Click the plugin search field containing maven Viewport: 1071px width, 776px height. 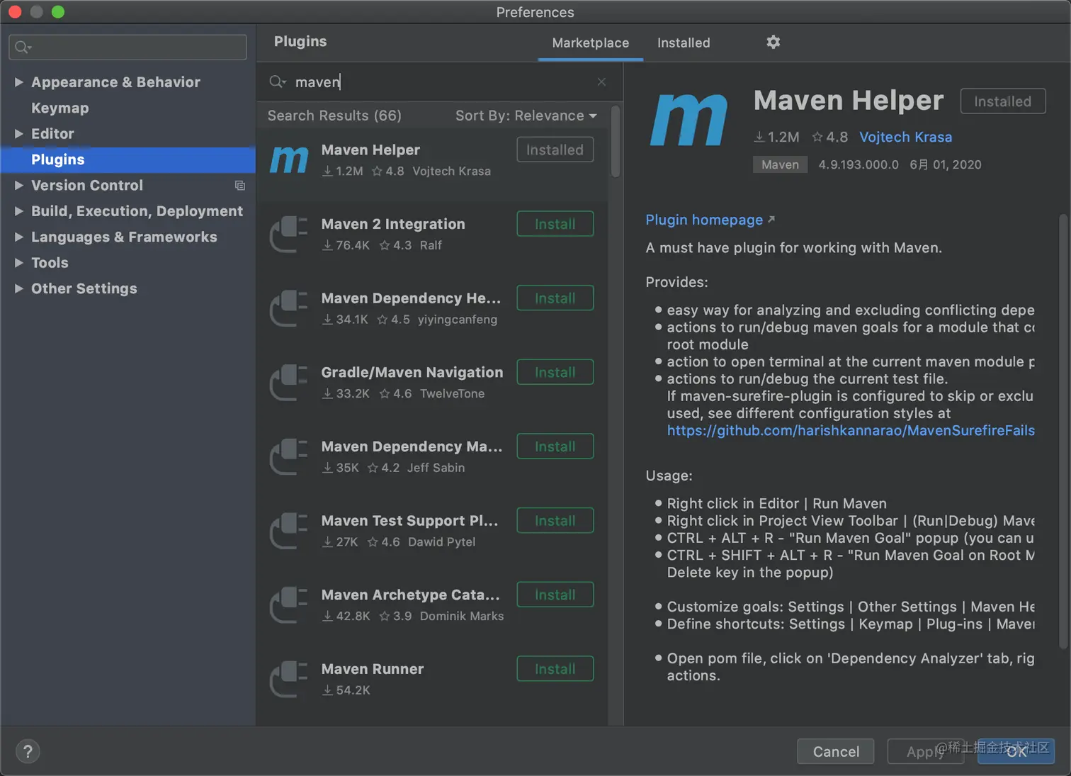(439, 82)
